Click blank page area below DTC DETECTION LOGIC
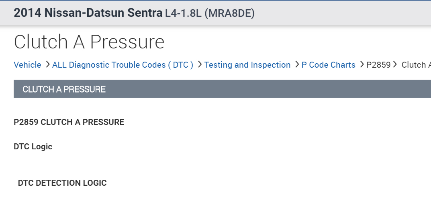 pyautogui.click(x=201, y=198)
